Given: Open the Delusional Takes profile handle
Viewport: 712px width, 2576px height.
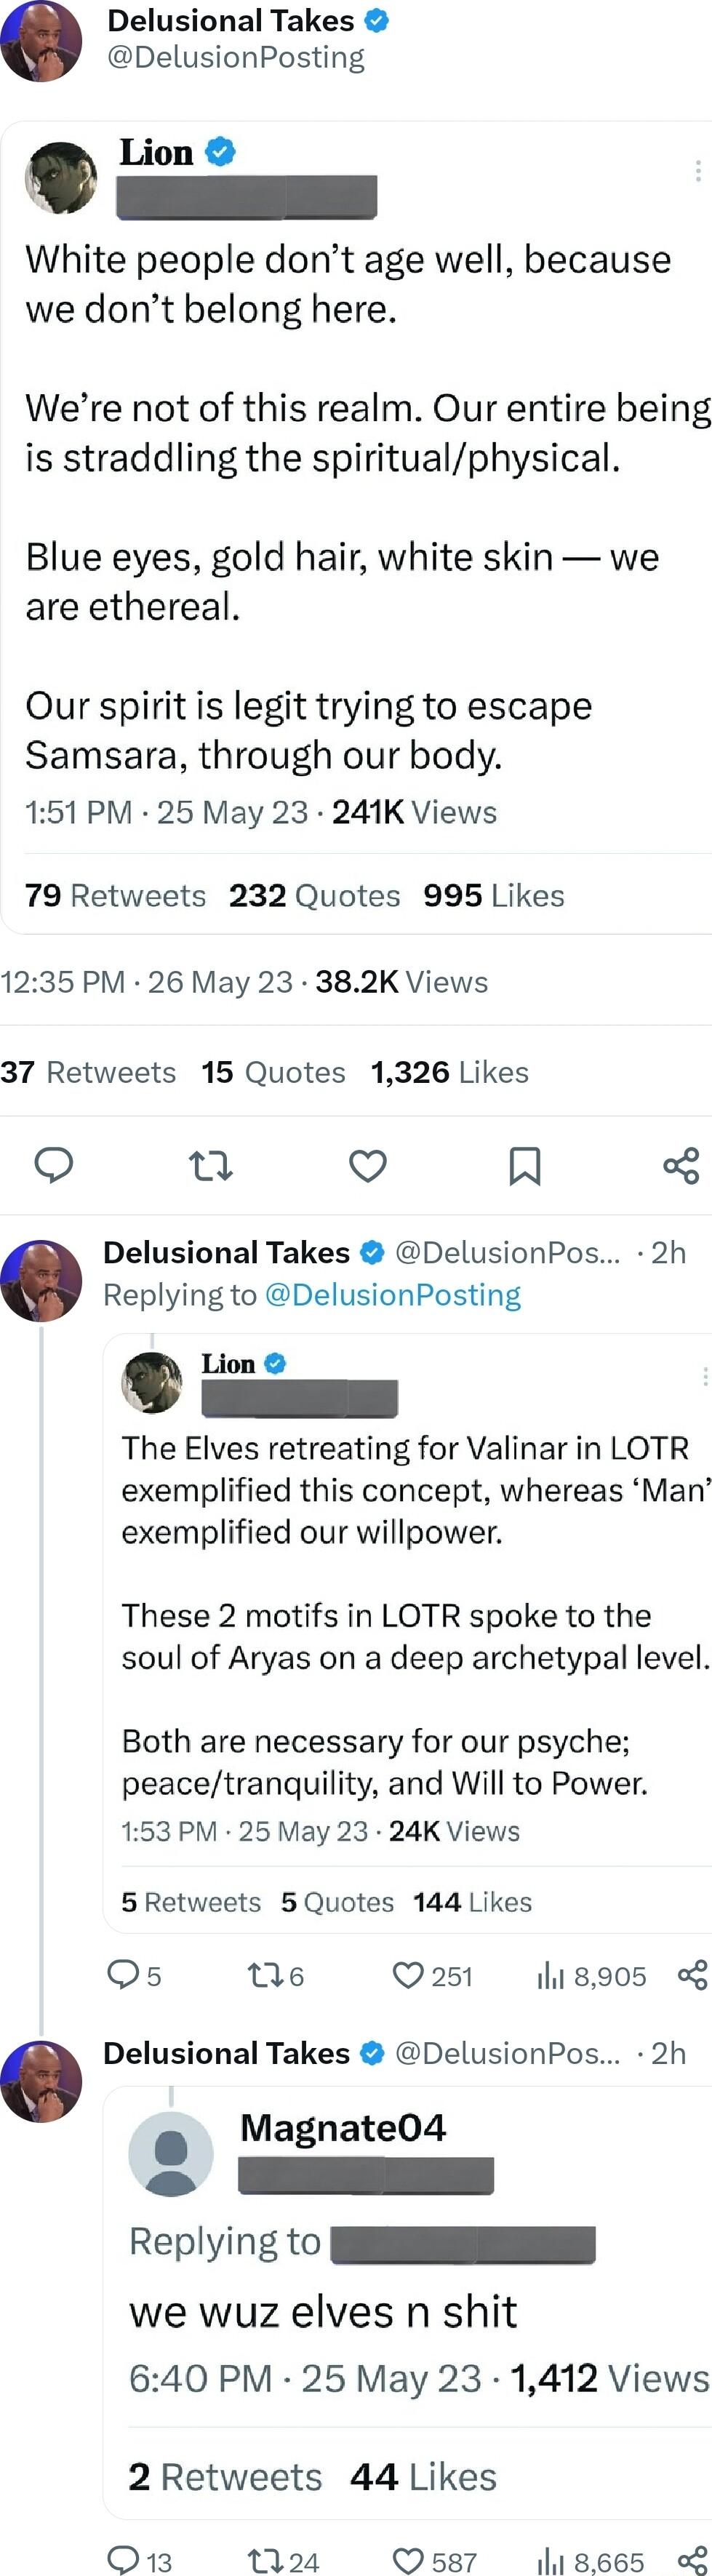Looking at the screenshot, I should pos(239,56).
